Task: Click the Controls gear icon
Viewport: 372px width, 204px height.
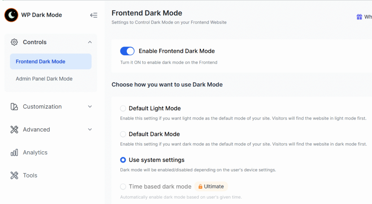Action: coord(14,42)
